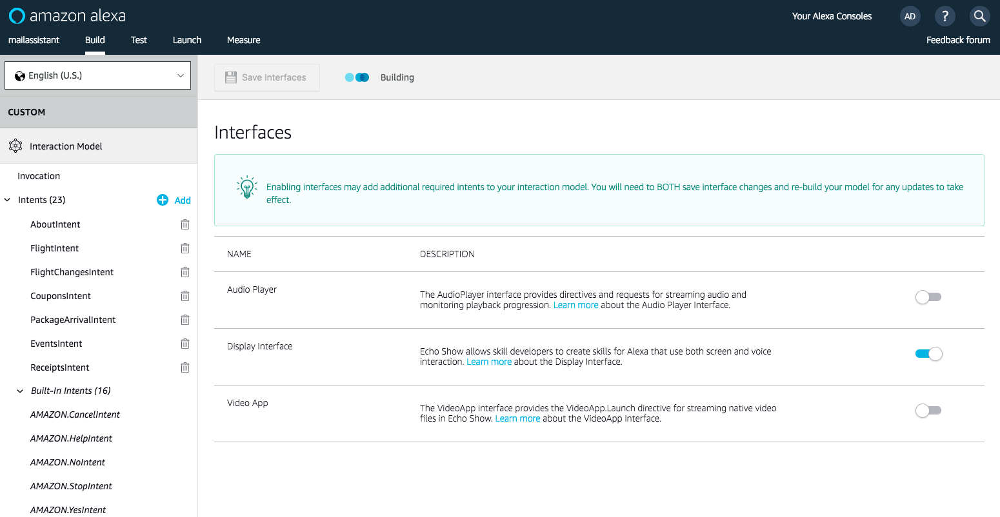Open Learn more about Display Interface

coord(489,362)
